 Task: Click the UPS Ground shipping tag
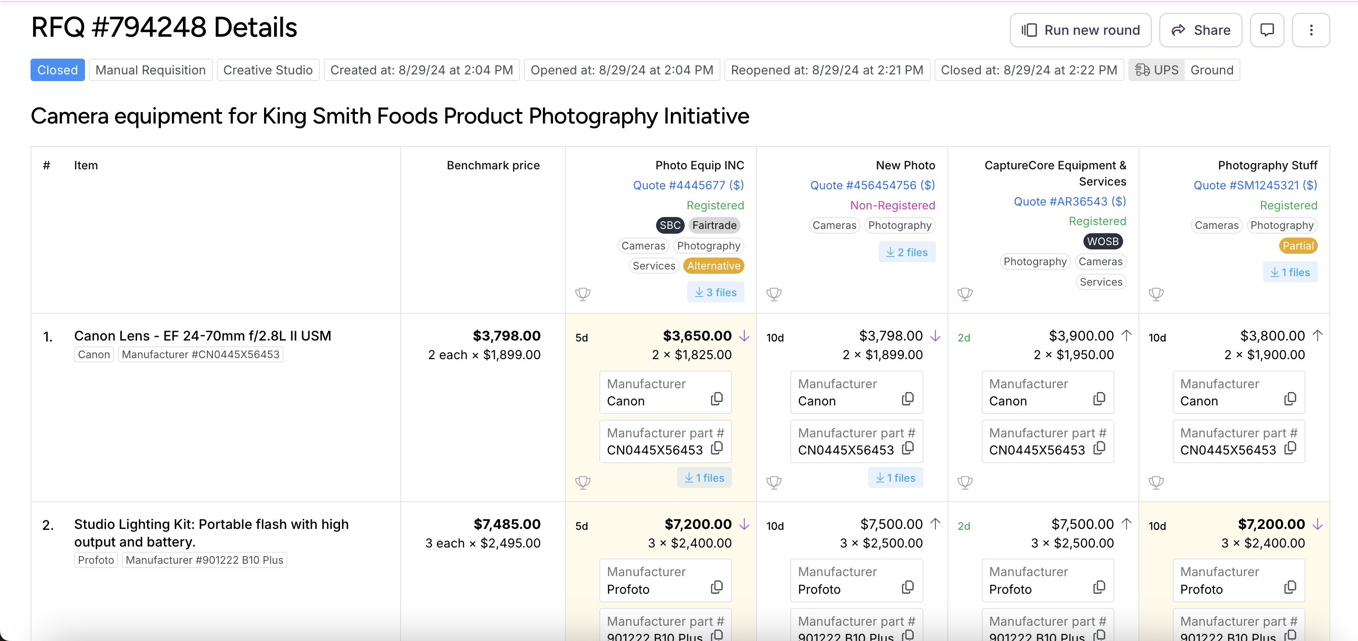tap(1184, 70)
